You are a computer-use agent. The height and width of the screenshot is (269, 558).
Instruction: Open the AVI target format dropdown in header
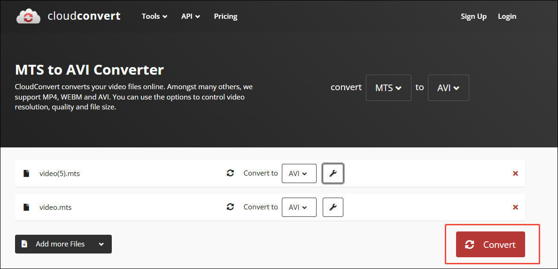point(449,88)
